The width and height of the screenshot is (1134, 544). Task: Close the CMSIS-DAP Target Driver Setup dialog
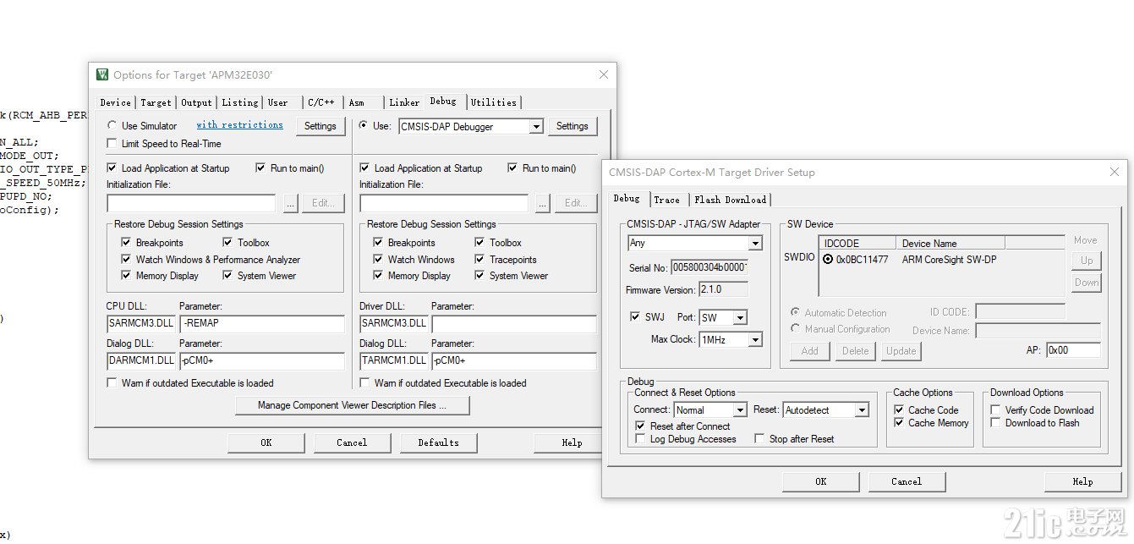tap(1115, 172)
